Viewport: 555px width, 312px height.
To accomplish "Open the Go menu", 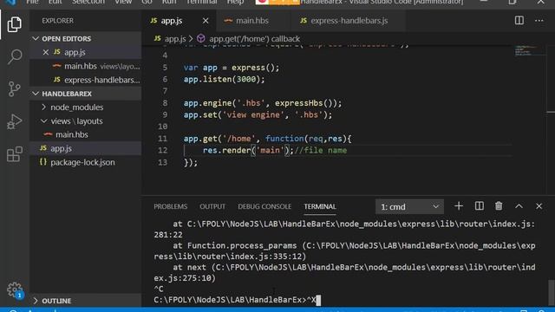I will [x=147, y=2].
